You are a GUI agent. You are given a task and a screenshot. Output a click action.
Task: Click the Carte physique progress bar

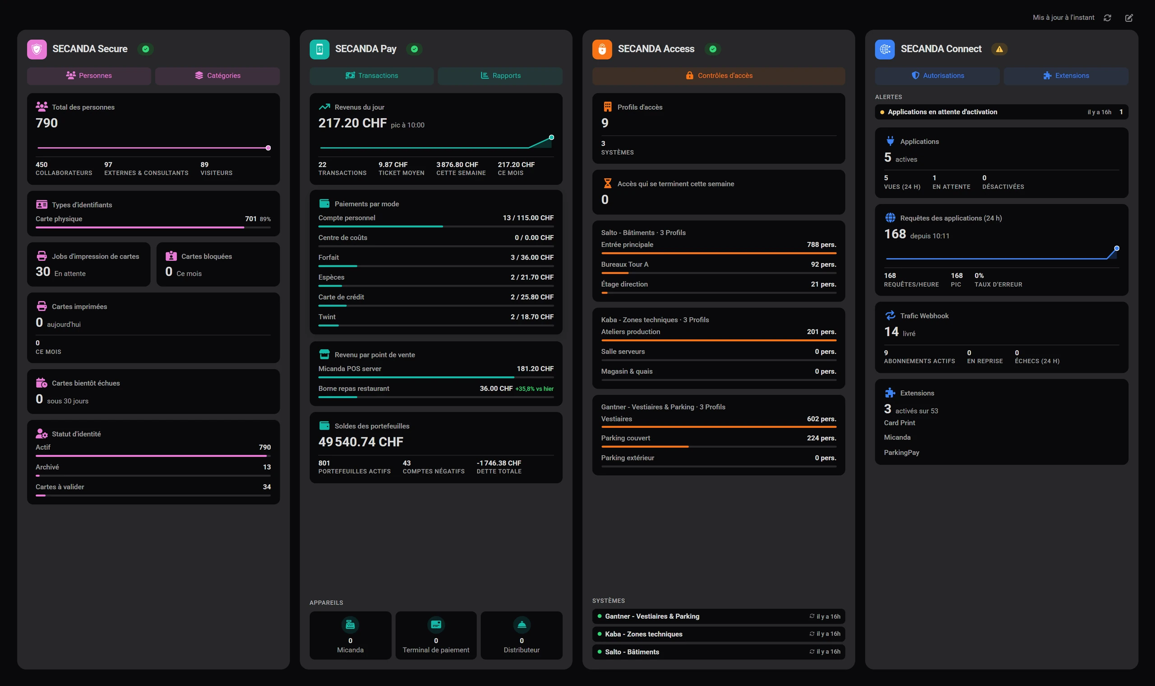[153, 227]
